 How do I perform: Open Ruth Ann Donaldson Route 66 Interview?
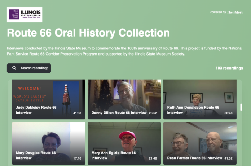[200, 99]
